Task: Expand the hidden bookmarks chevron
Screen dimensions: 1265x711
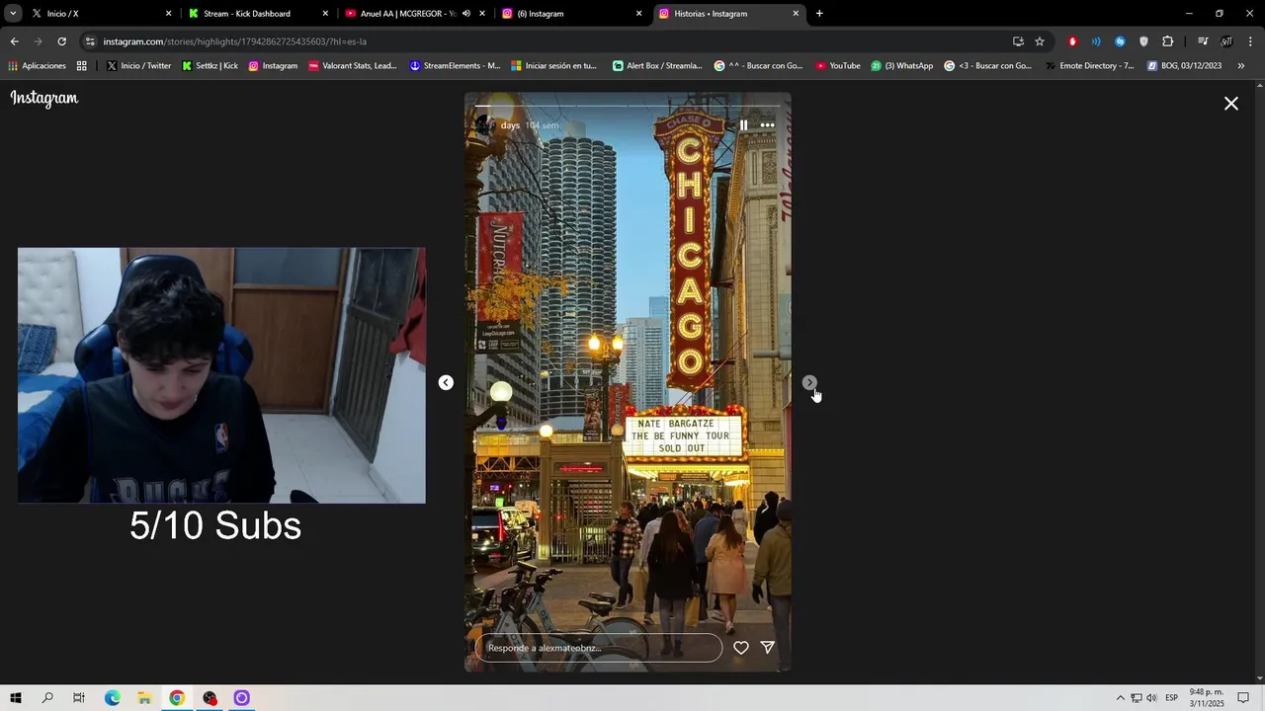Action: [x=1241, y=66]
